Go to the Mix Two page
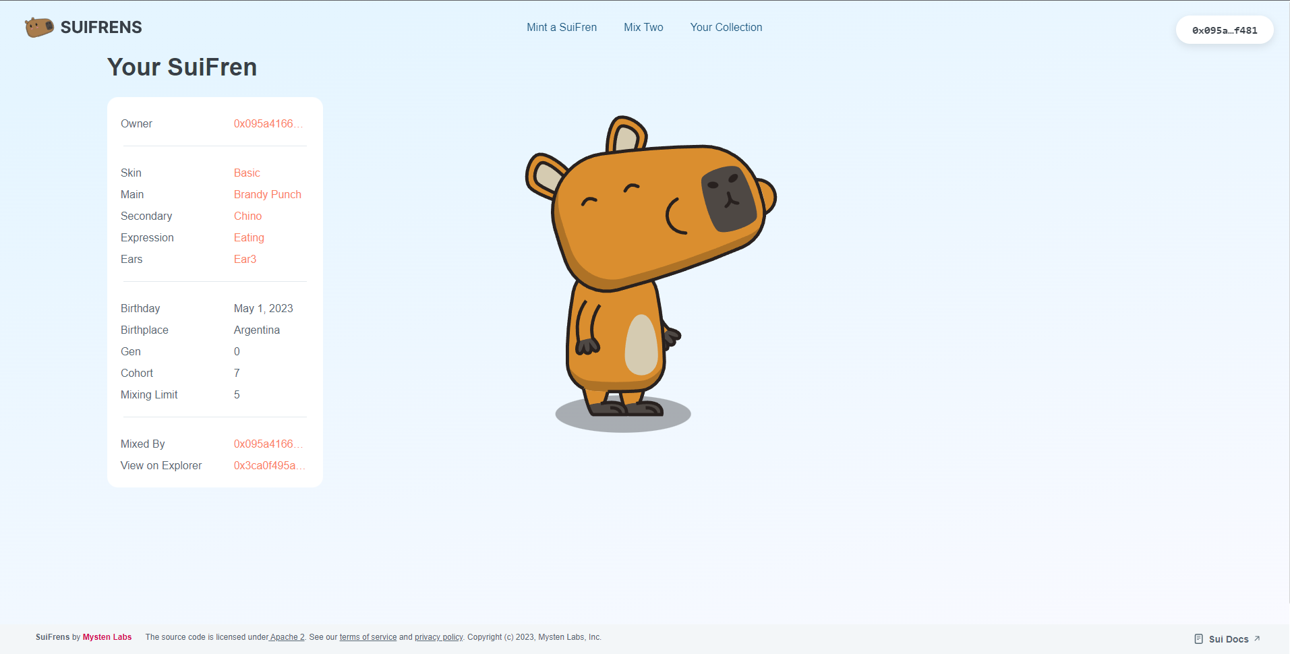The image size is (1290, 654). (643, 28)
